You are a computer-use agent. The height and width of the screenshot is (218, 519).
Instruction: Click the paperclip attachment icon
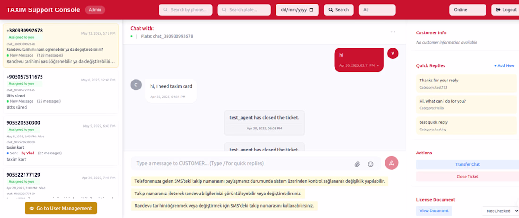(357, 164)
